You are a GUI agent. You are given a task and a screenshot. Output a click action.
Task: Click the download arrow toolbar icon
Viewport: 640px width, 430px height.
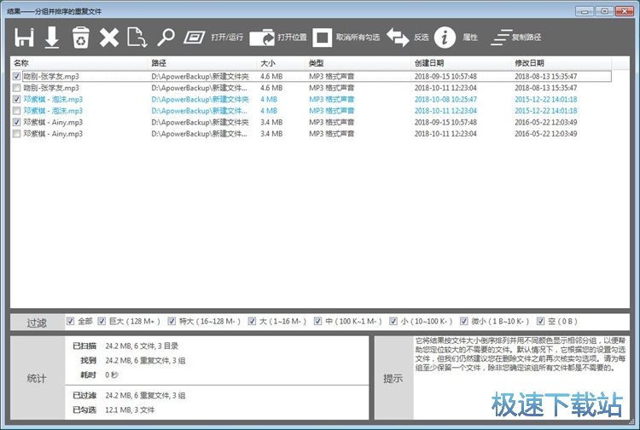[52, 38]
